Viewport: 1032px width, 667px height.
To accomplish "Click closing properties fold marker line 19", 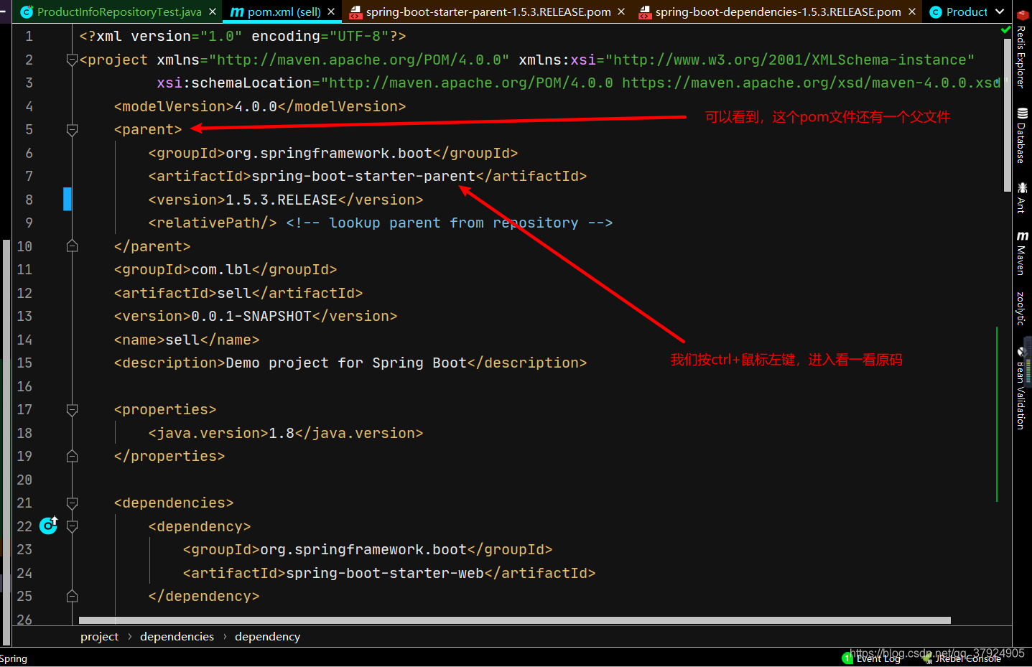I will point(72,456).
